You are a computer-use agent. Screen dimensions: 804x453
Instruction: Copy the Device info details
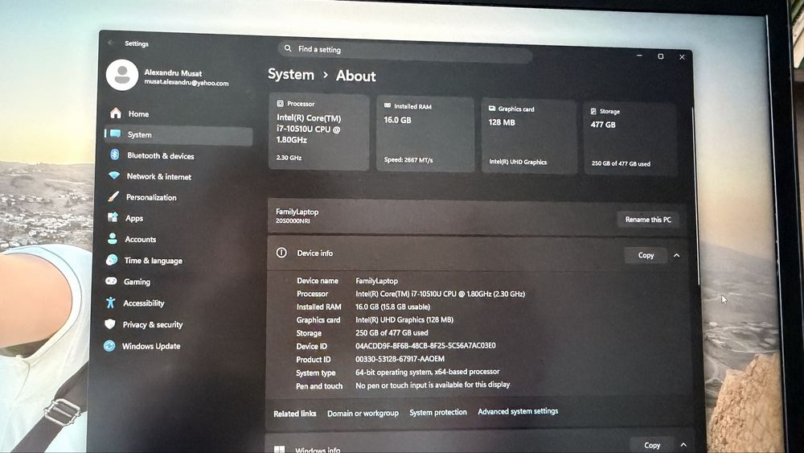[646, 255]
